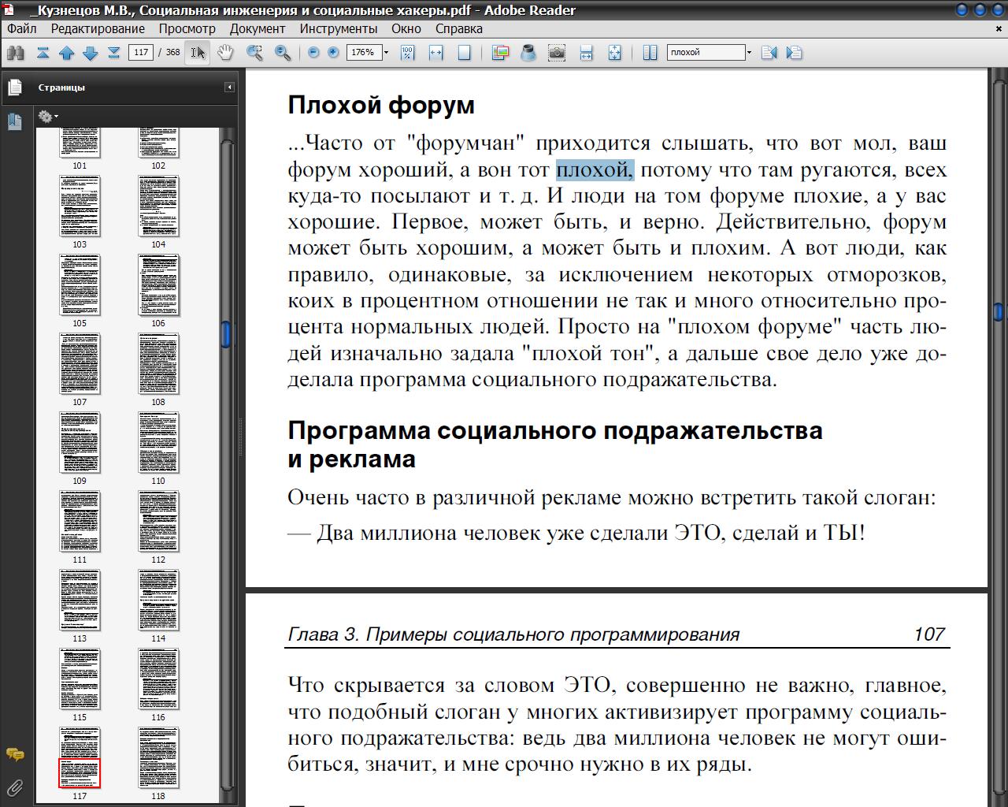Image resolution: width=1008 pixels, height=807 pixels.
Task: Go to the first page arrow
Action: point(43,53)
